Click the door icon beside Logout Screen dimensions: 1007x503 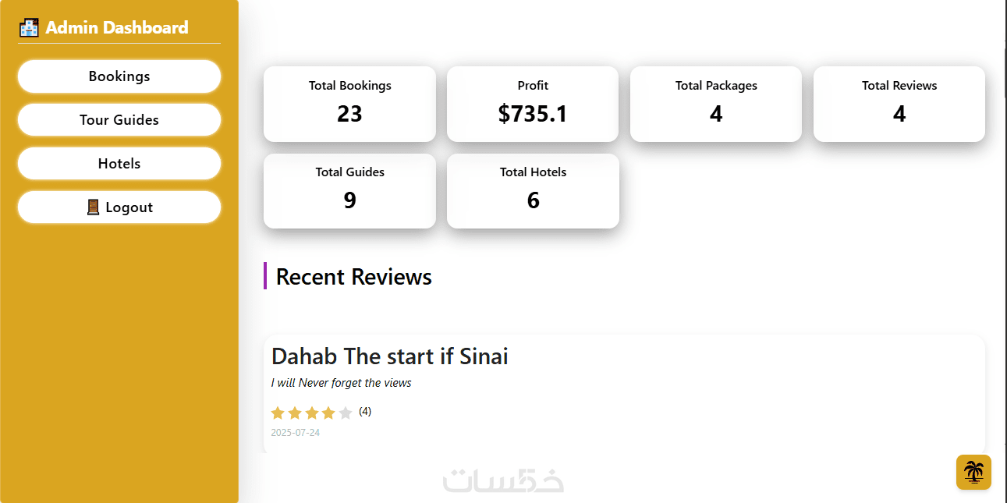pyautogui.click(x=93, y=207)
